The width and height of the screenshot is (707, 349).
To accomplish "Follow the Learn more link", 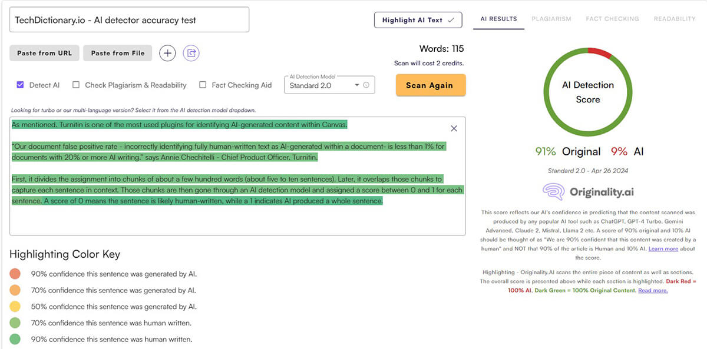I will pyautogui.click(x=663, y=249).
